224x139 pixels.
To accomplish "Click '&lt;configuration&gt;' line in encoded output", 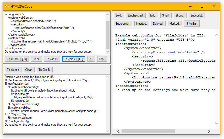I will tap(17, 84).
